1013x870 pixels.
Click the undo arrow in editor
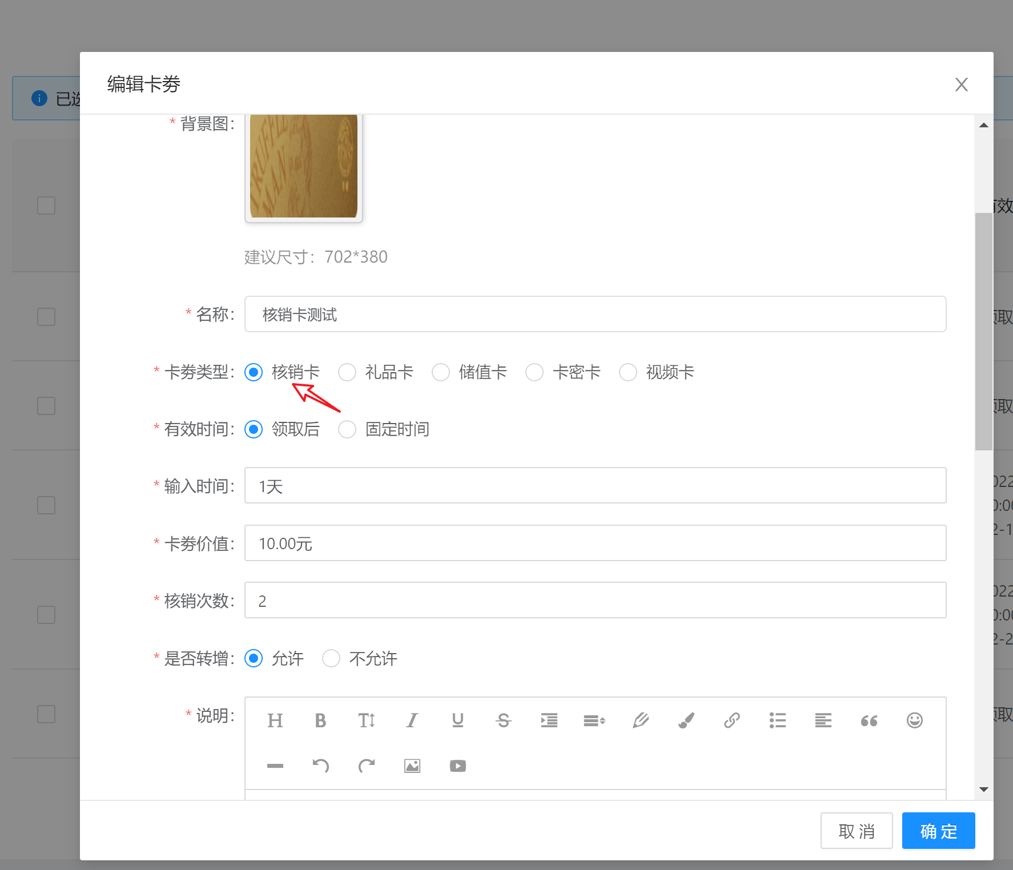click(320, 766)
